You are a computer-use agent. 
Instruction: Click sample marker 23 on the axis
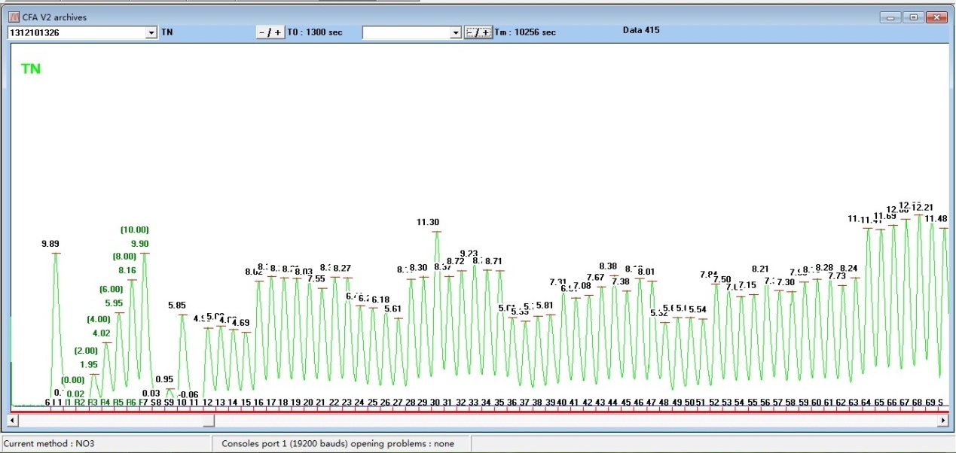(347, 403)
